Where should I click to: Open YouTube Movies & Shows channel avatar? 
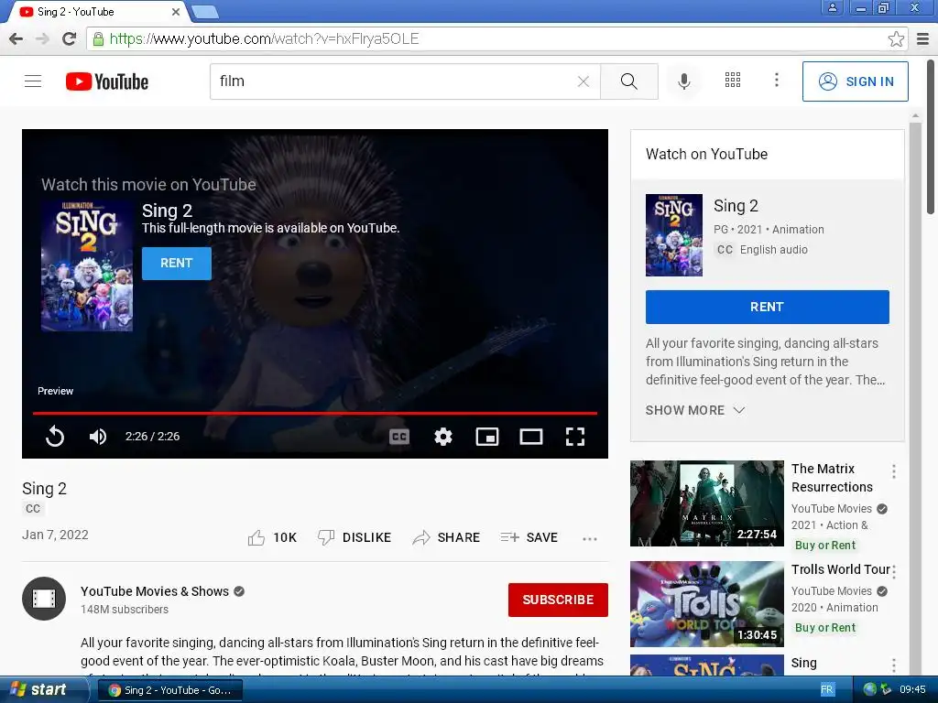(44, 599)
